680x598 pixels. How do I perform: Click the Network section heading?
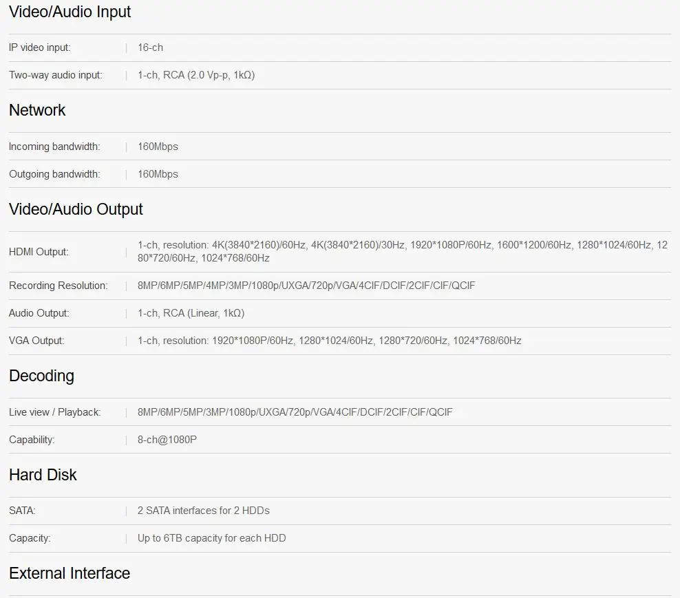pyautogui.click(x=37, y=110)
